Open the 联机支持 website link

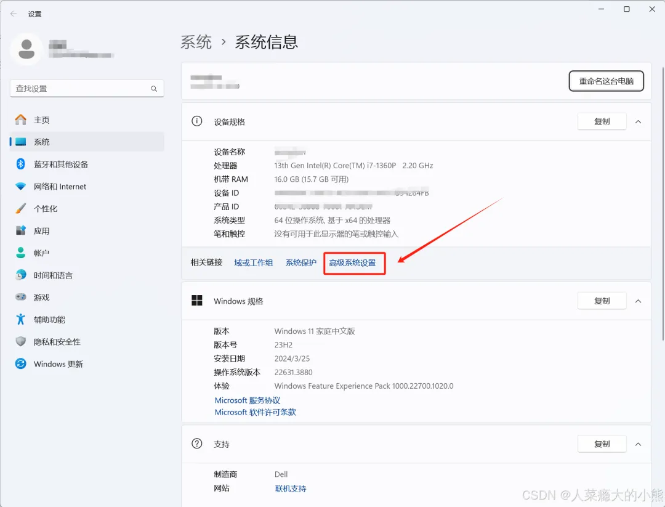[x=291, y=489]
